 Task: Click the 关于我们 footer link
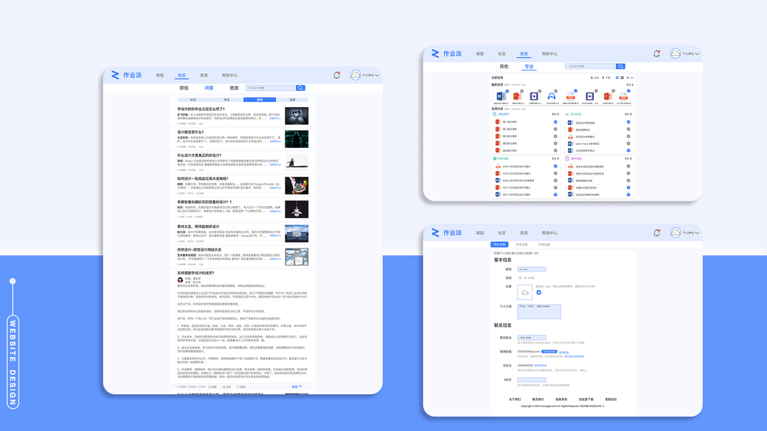click(x=515, y=399)
